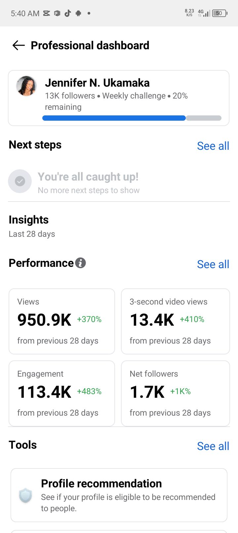Open the Profile recommendation tool
The height and width of the screenshot is (533, 238).
(119, 495)
